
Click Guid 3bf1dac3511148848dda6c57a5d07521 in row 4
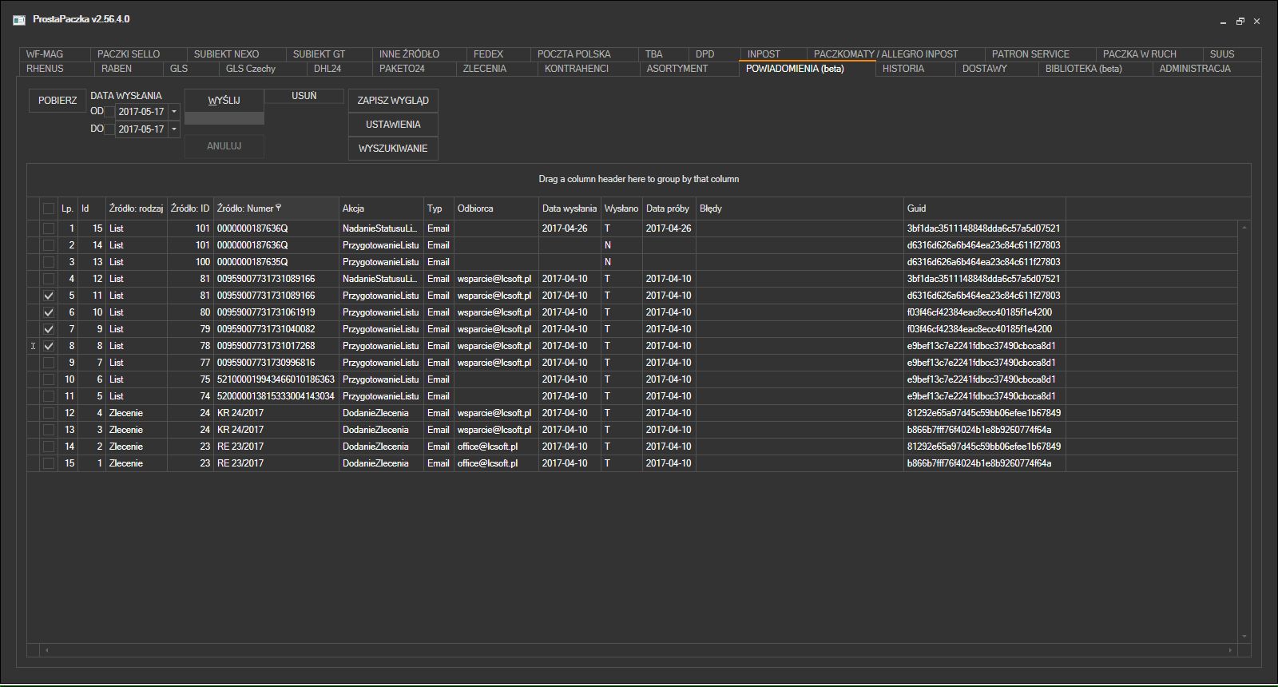point(985,279)
